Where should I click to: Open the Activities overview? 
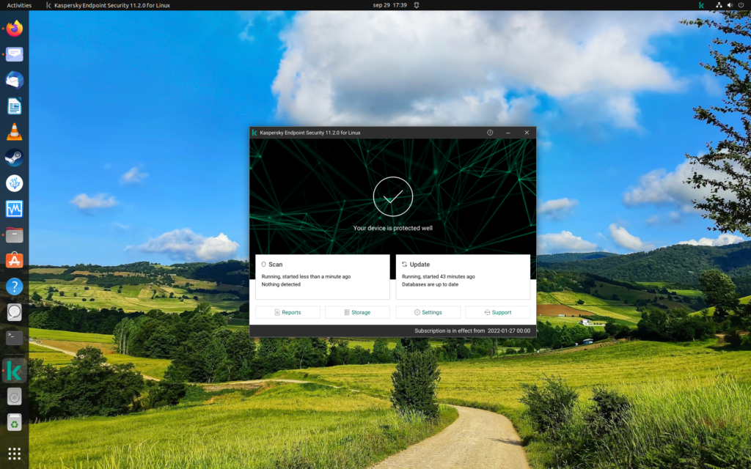point(18,5)
